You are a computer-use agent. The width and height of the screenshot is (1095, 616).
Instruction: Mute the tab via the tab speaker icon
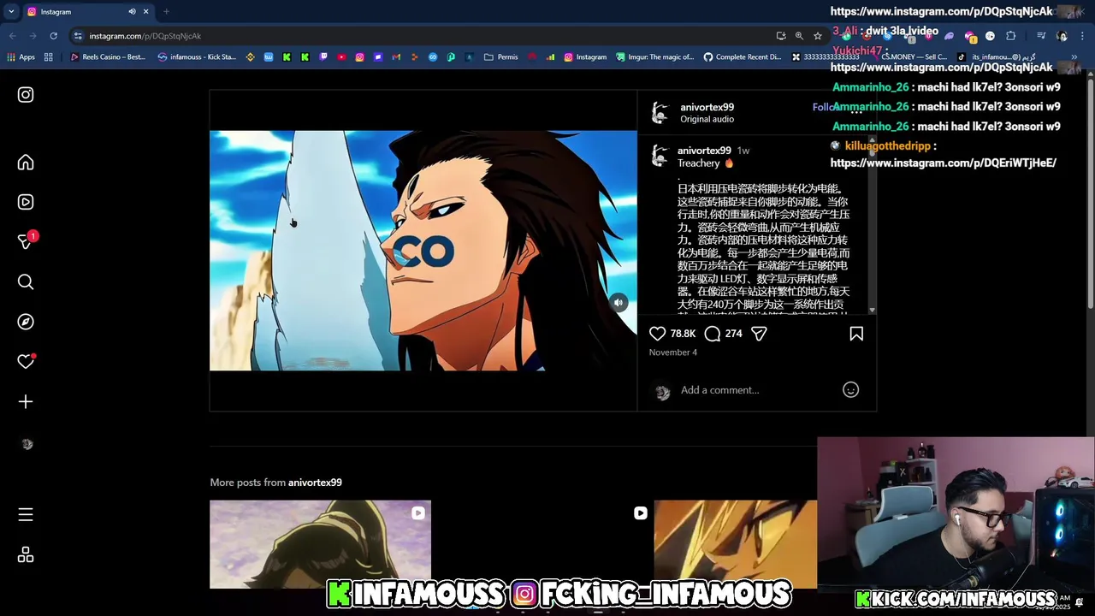(x=132, y=12)
